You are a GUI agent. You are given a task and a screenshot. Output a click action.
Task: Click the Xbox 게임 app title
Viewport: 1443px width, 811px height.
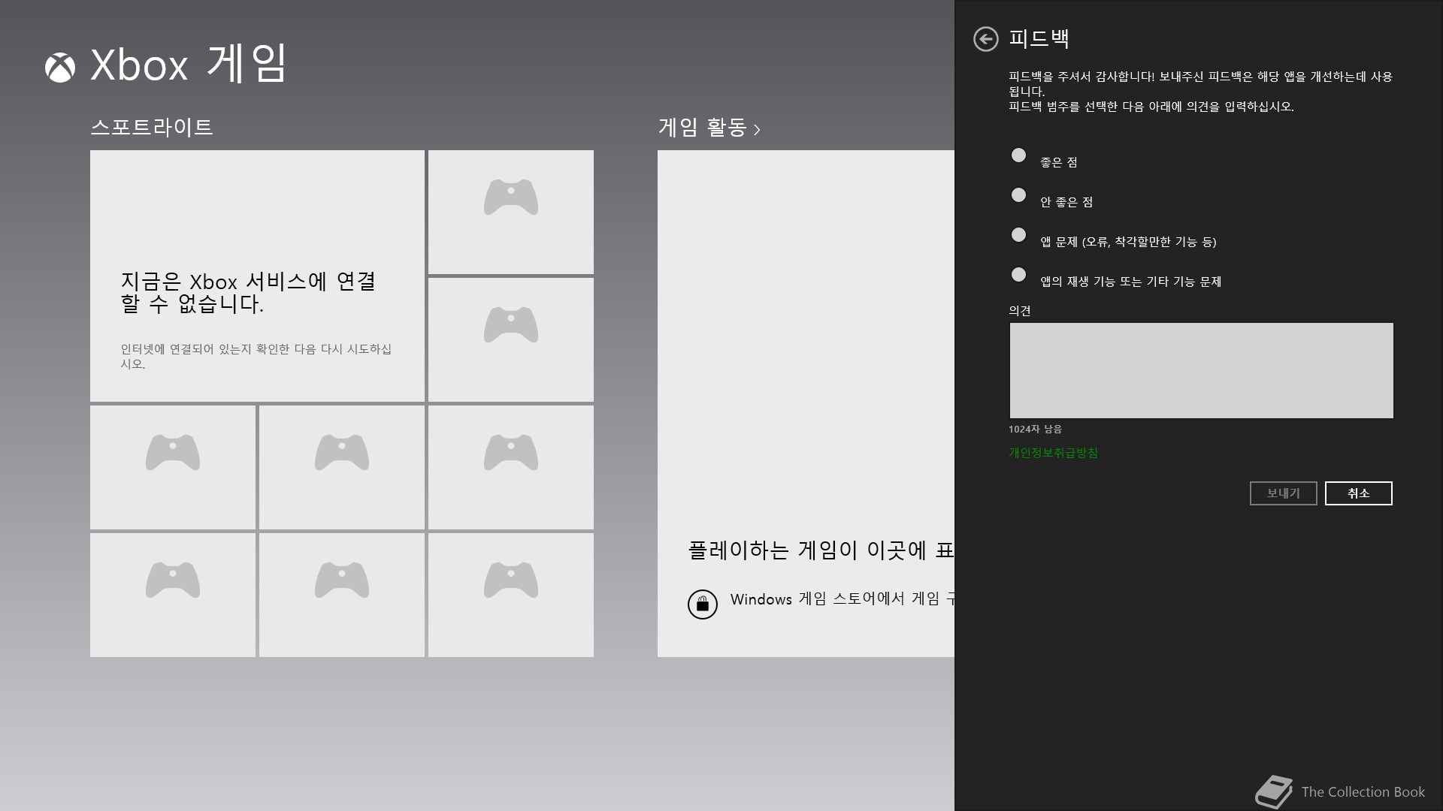188,65
